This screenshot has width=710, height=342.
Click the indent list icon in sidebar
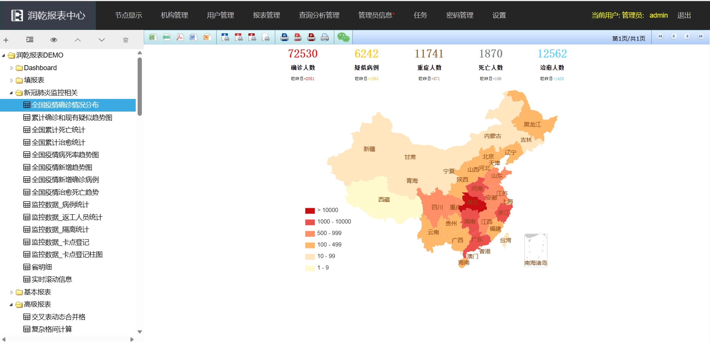[30, 40]
